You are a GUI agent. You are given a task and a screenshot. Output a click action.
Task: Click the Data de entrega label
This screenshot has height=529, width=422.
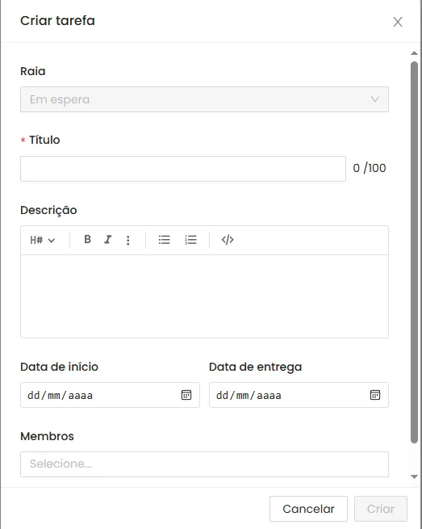click(255, 367)
